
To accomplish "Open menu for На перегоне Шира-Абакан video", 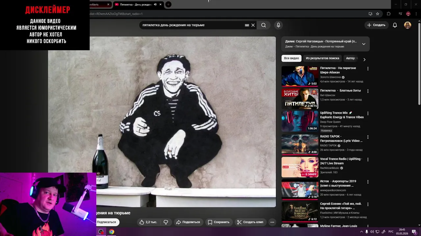I will pos(368,69).
